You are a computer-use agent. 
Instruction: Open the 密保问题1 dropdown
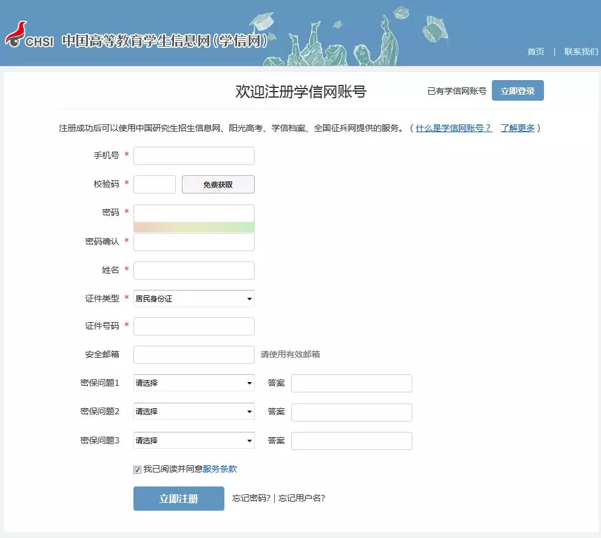tap(194, 383)
